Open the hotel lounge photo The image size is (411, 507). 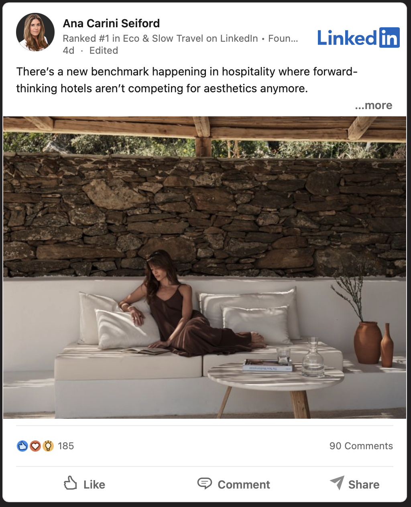tap(205, 268)
